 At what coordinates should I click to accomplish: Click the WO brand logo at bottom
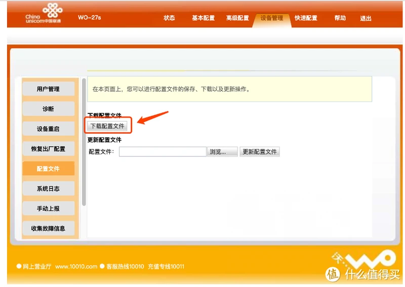point(363,259)
